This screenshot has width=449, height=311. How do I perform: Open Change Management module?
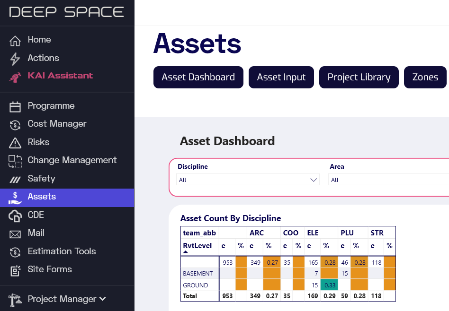click(72, 160)
